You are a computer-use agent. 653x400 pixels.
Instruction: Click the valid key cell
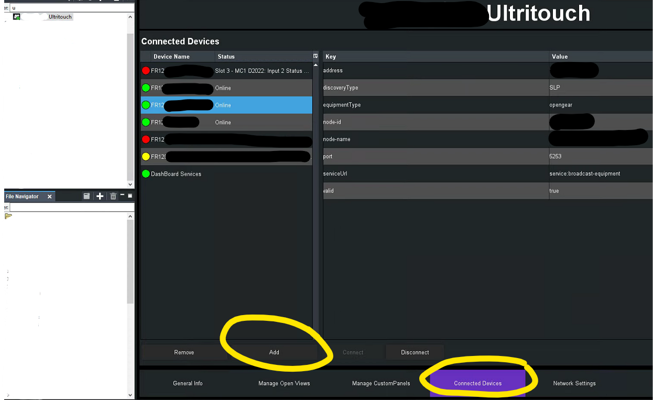(436, 191)
